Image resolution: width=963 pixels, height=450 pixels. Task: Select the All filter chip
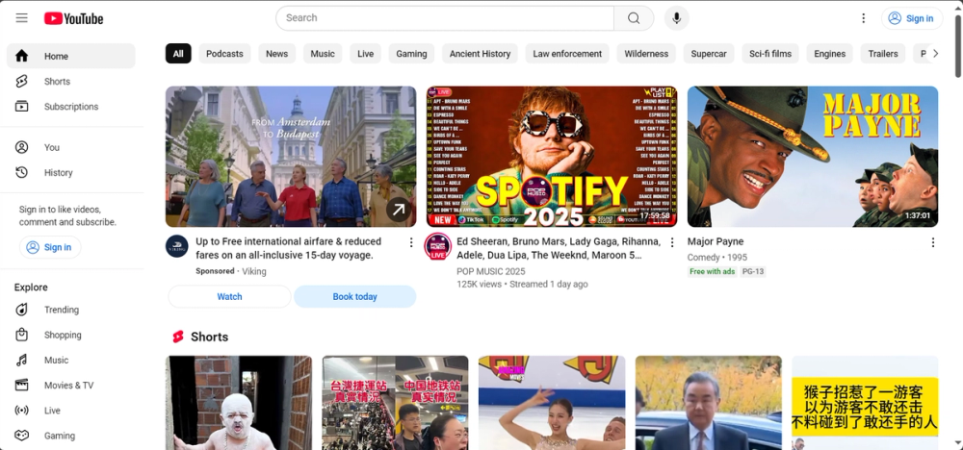click(x=178, y=53)
